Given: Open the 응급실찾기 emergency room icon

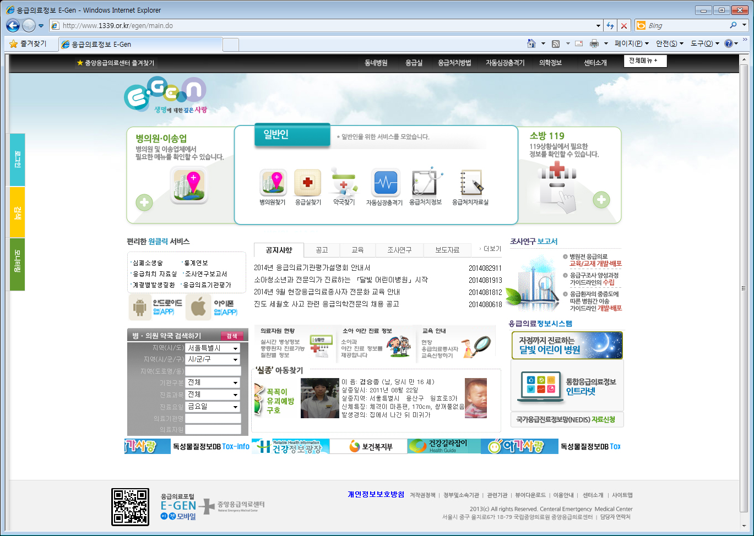Looking at the screenshot, I should [307, 183].
